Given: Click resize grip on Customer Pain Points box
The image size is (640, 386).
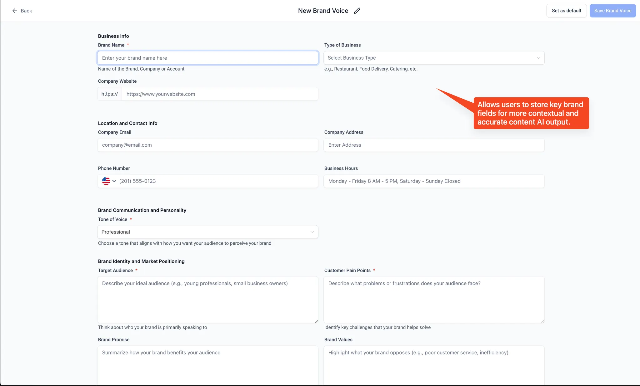Looking at the screenshot, I should coord(542,321).
